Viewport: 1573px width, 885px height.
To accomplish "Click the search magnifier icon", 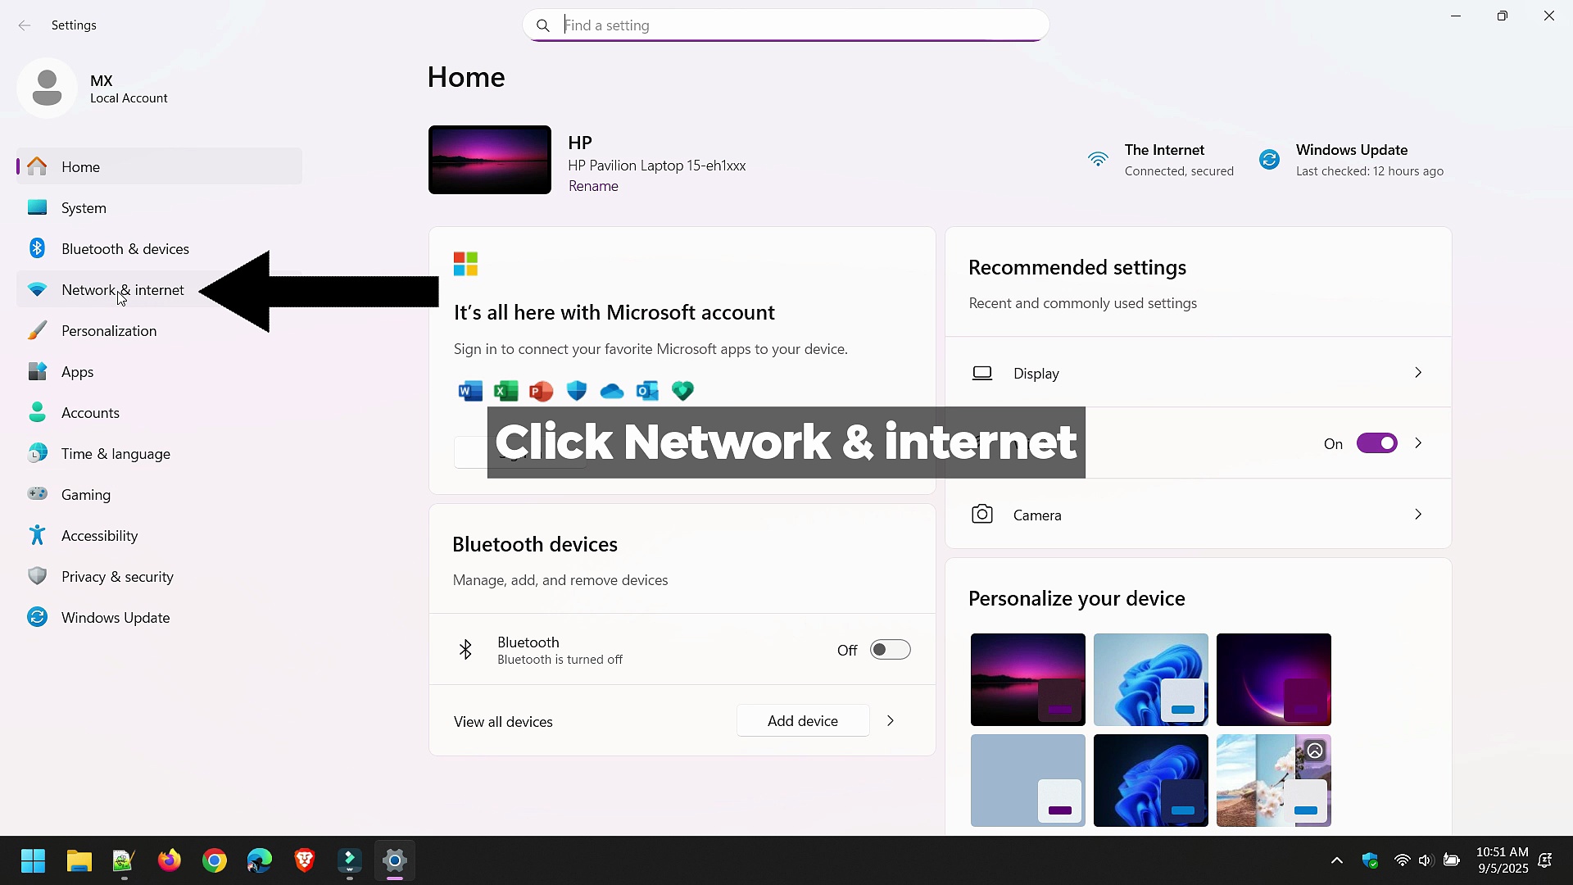I will click(543, 25).
